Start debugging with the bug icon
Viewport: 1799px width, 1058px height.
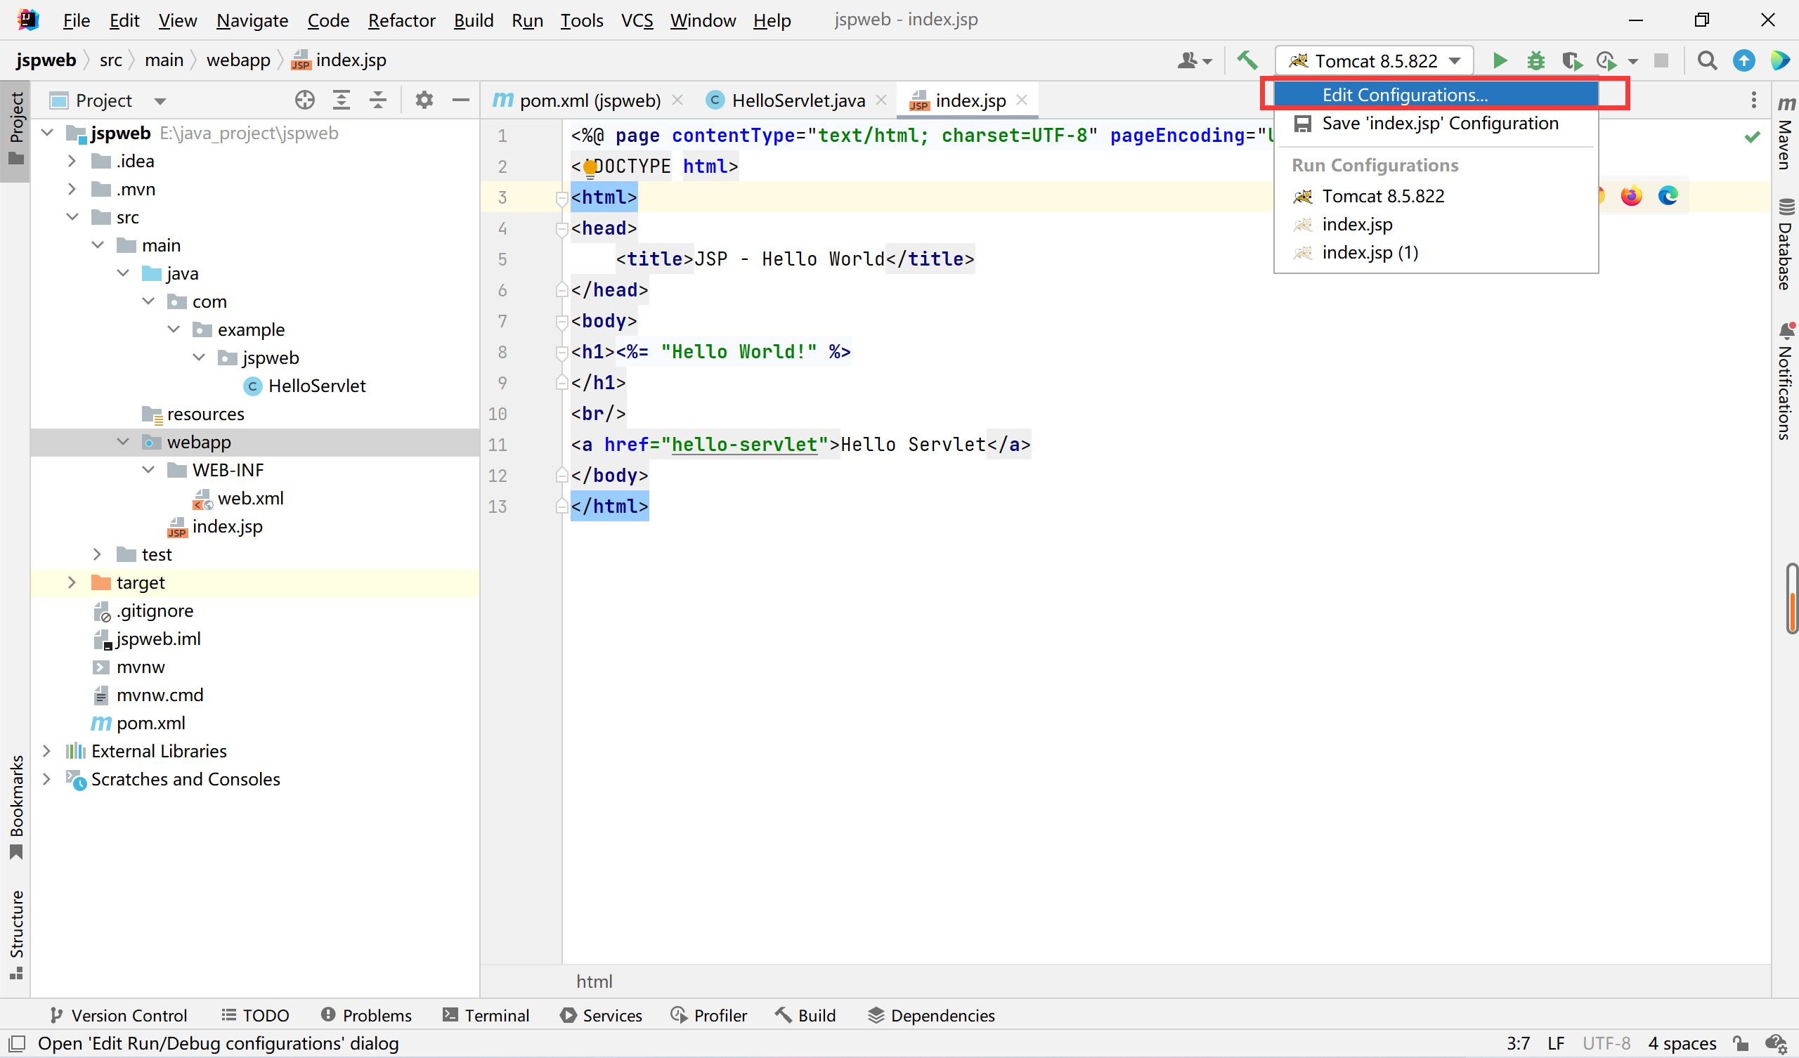1535,60
